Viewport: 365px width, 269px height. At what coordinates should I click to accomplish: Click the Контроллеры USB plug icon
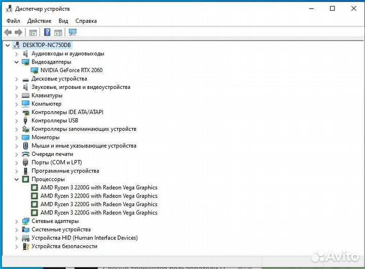coord(25,120)
